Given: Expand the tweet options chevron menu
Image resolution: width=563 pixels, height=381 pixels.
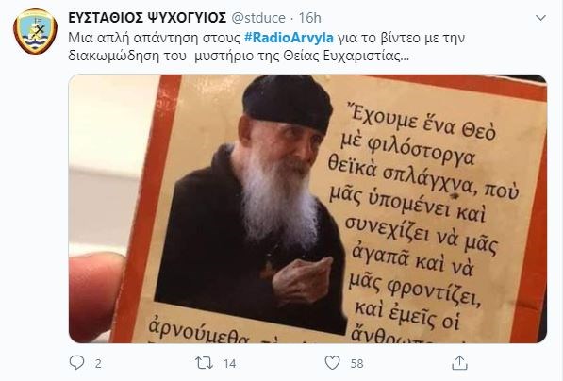Looking at the screenshot, I should 540,18.
